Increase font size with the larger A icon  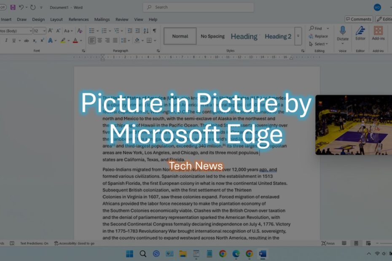[x=50, y=31]
